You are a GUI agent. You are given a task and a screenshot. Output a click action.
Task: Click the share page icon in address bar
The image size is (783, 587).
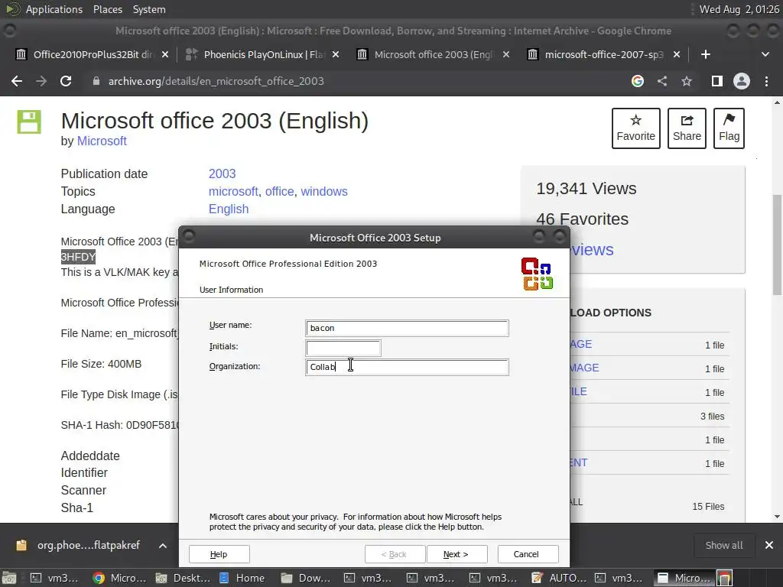point(662,81)
